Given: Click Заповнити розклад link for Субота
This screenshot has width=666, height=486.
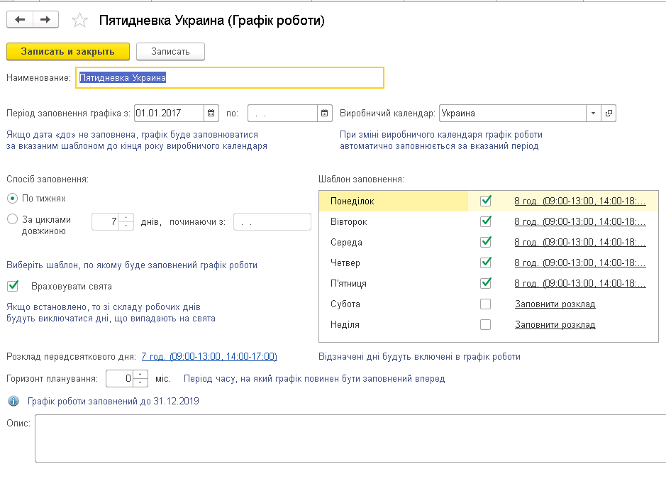Looking at the screenshot, I should click(555, 304).
